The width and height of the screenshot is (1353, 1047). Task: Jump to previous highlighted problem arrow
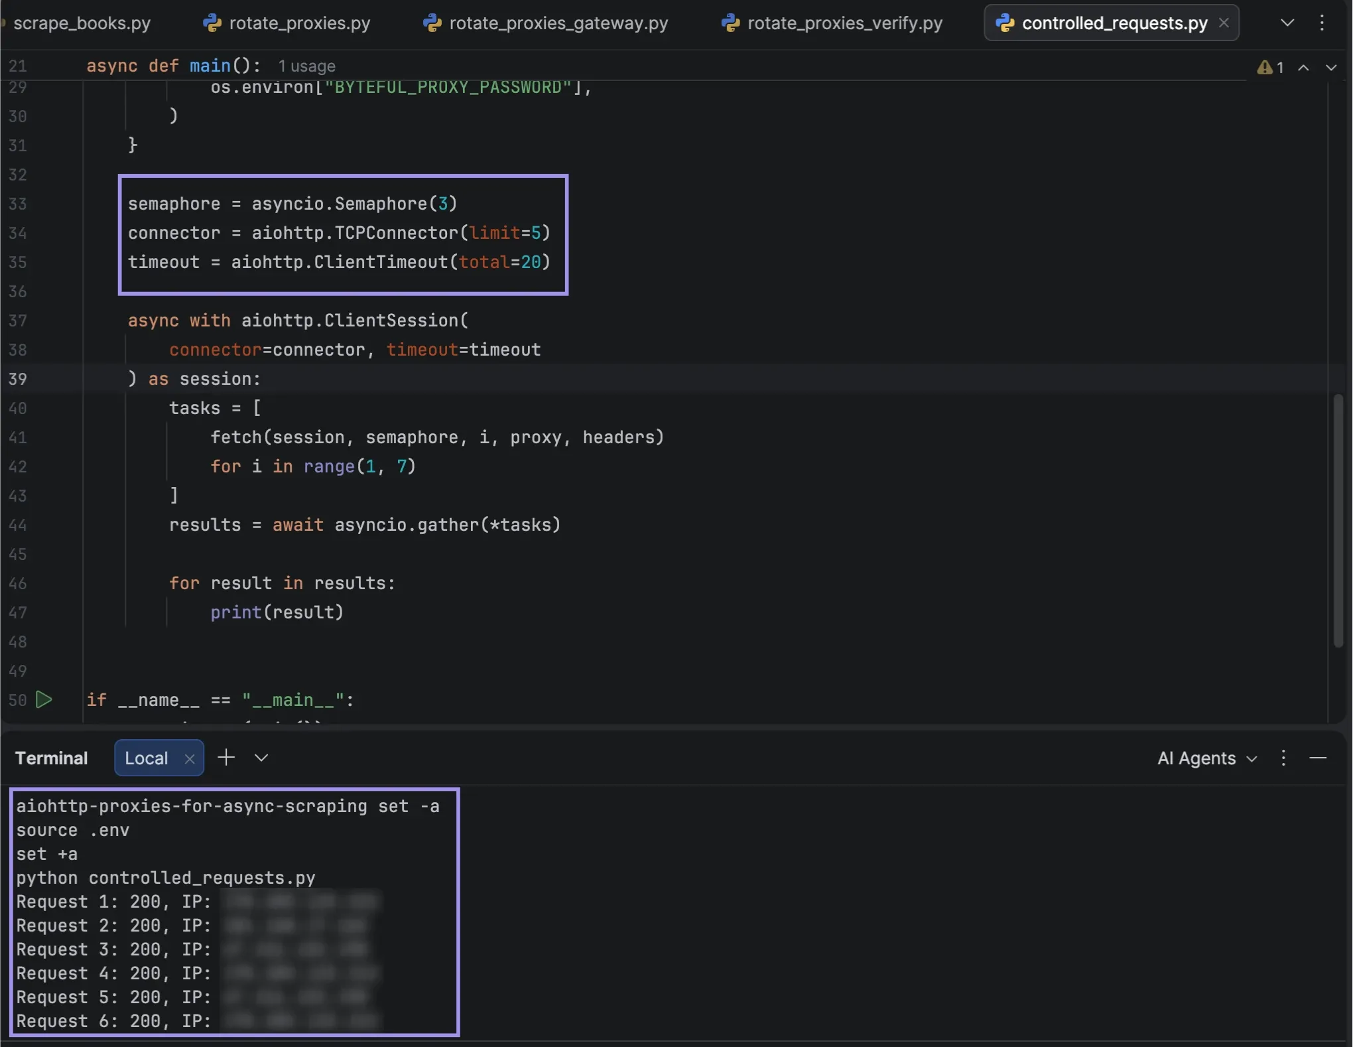1303,67
